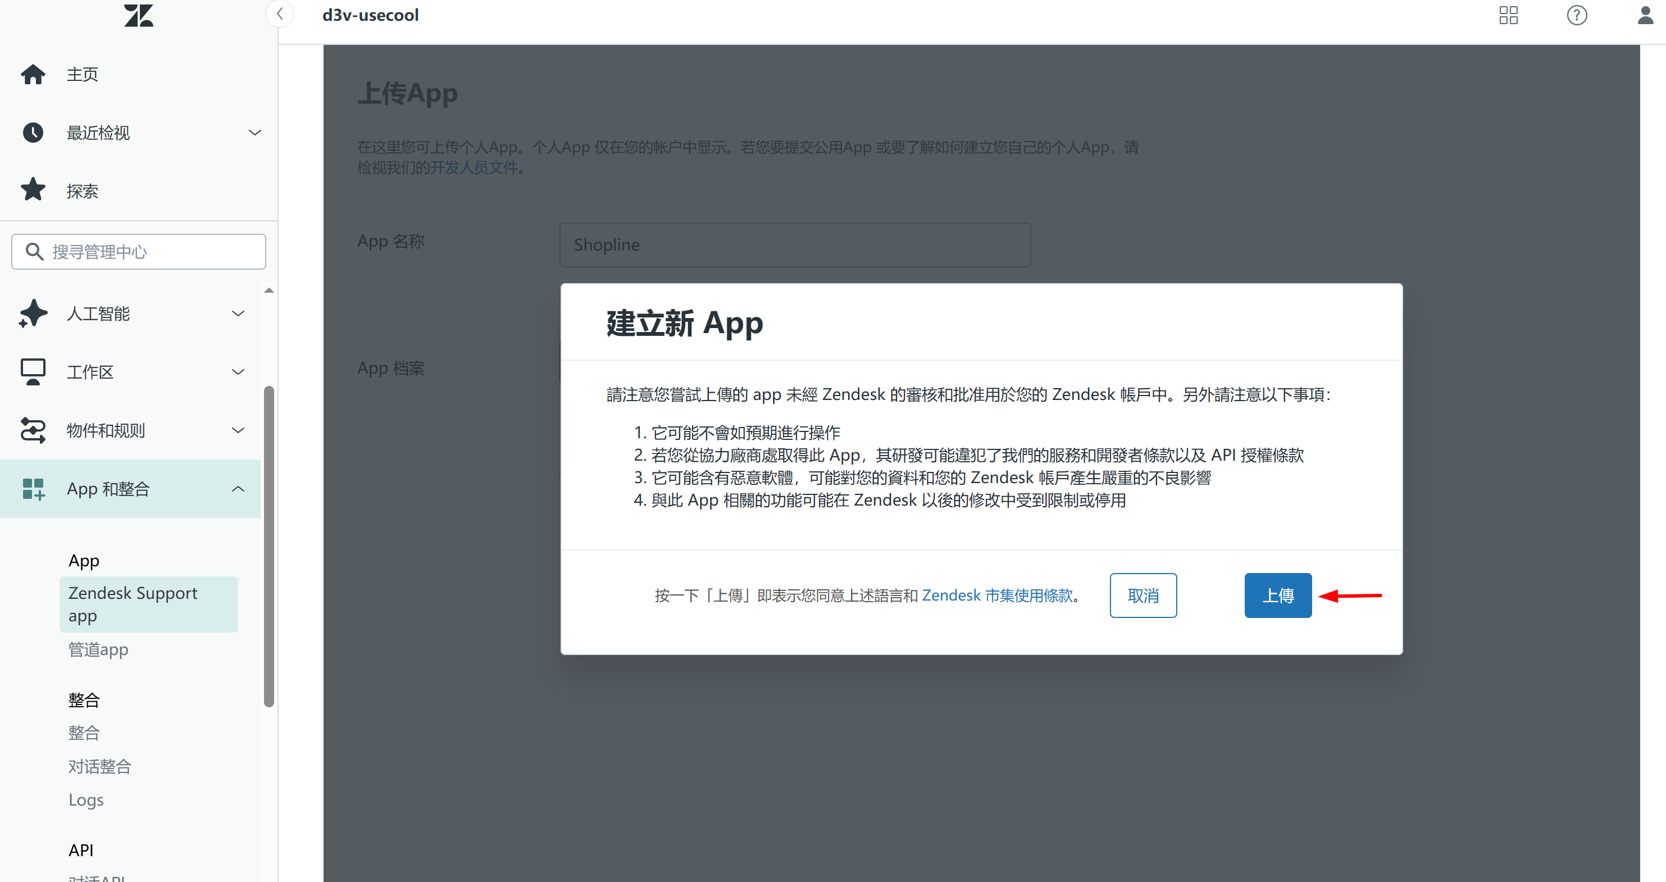Expand the 人工智能 section chevron
1666x882 pixels.
coord(238,313)
